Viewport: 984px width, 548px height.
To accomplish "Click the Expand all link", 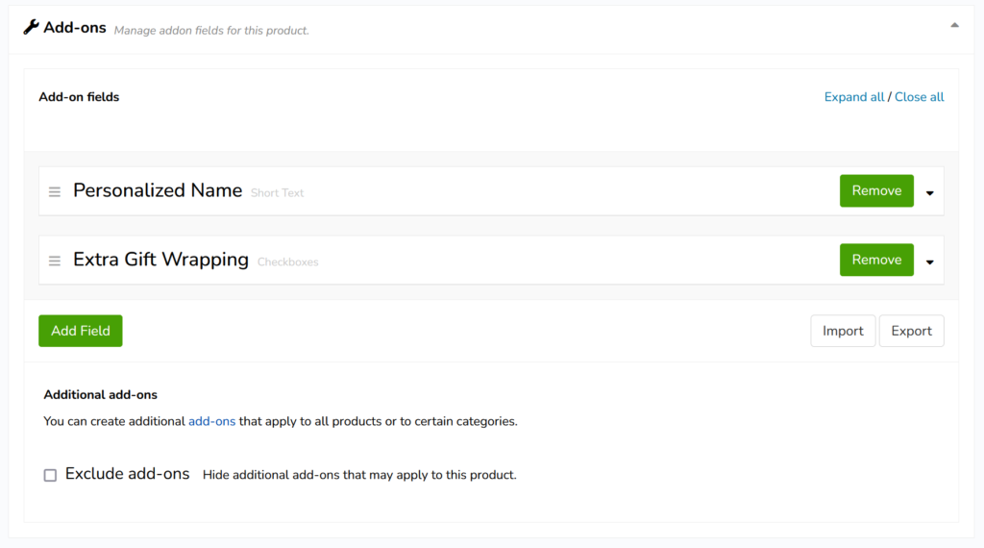I will coord(853,97).
